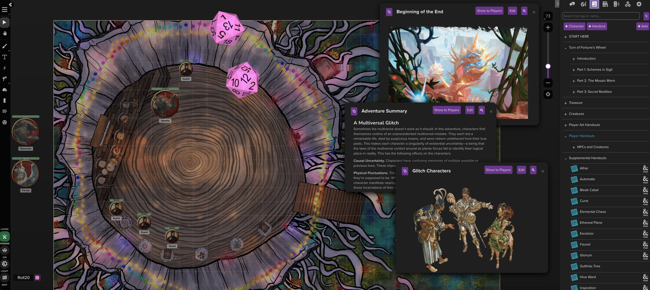Screen dimensions: 650x290
Task: Open the lightning Effects tool
Action: [x=5, y=68]
